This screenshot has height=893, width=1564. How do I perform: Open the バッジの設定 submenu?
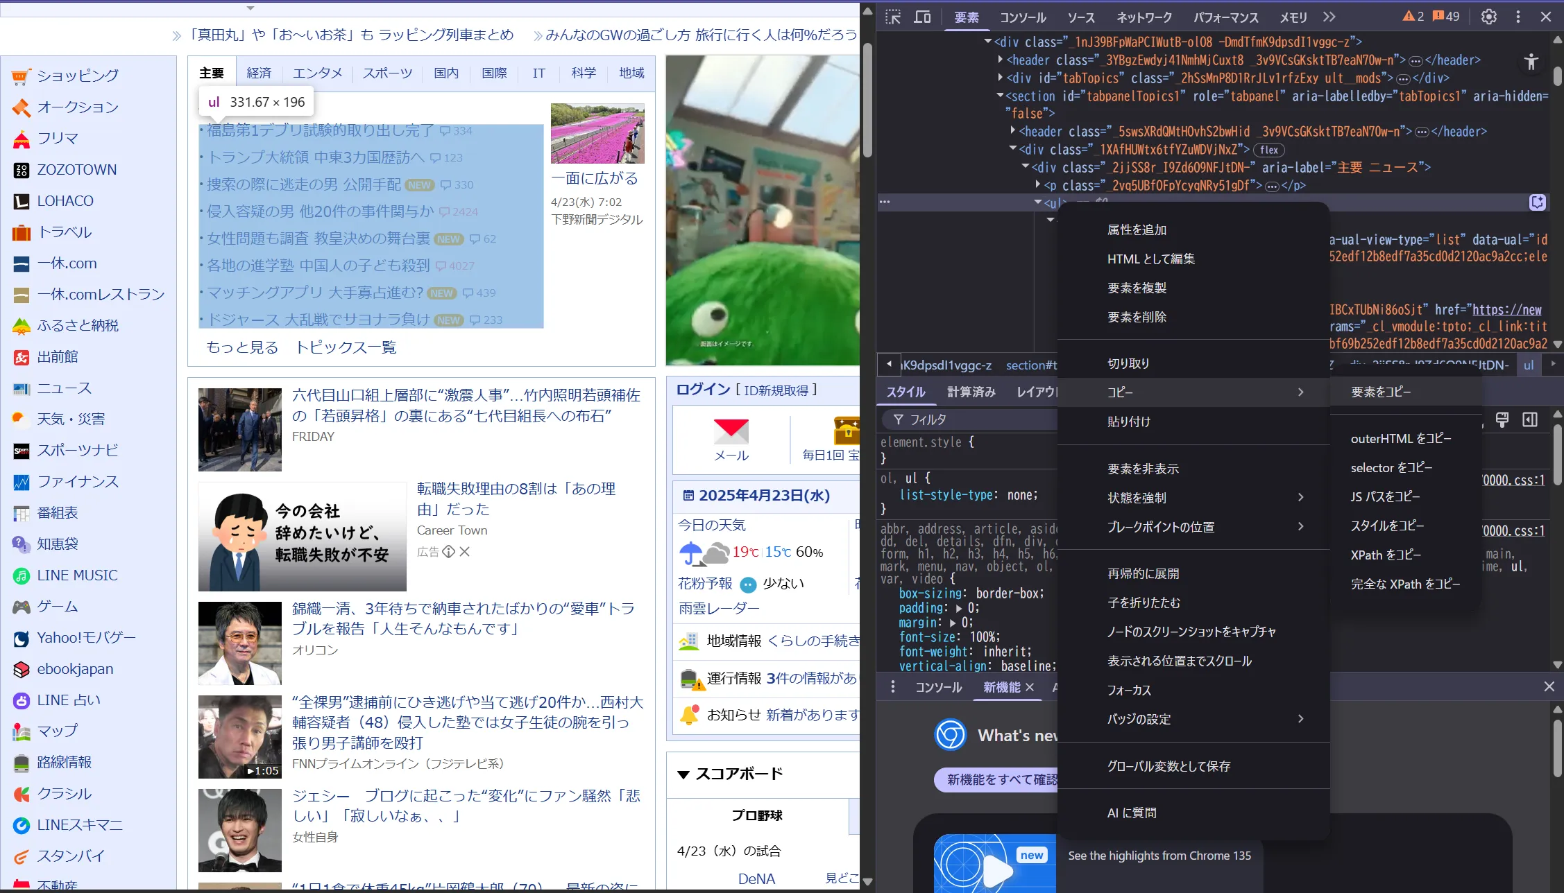1193,719
